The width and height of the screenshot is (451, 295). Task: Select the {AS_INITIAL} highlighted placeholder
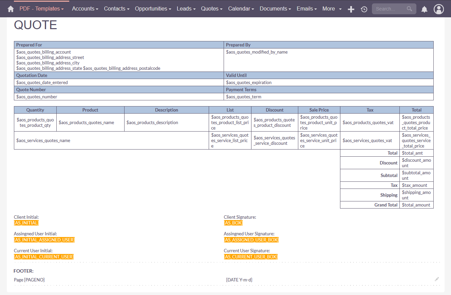(x=26, y=223)
